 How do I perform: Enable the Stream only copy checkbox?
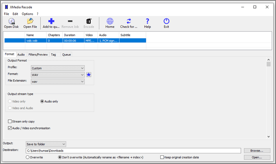coord(10,122)
